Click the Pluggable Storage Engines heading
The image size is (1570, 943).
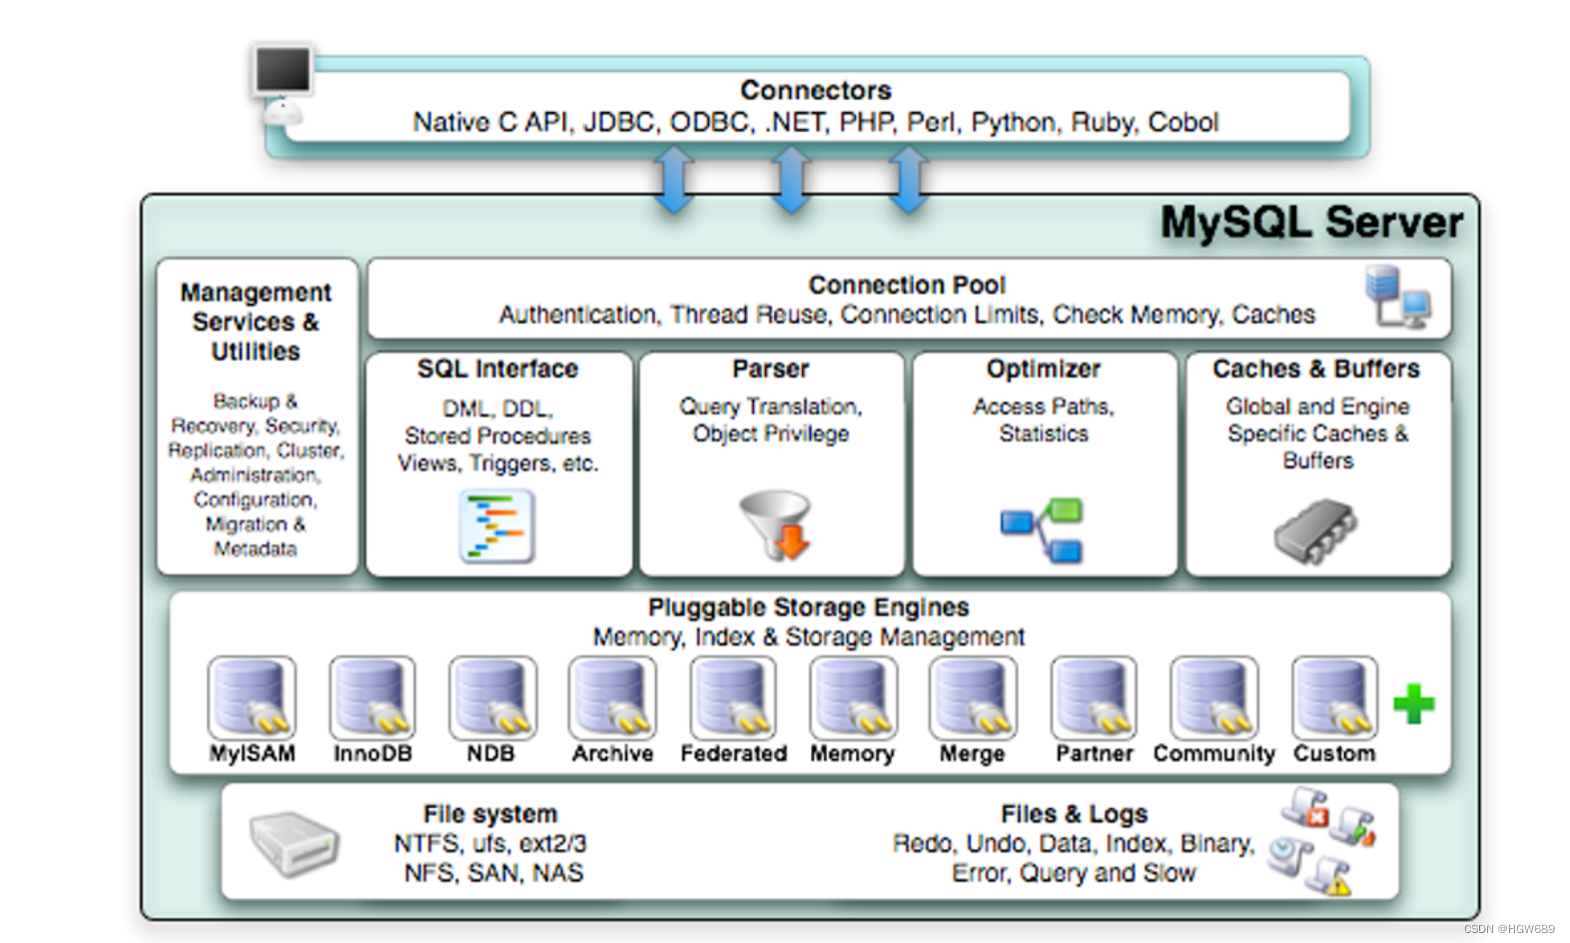point(808,607)
